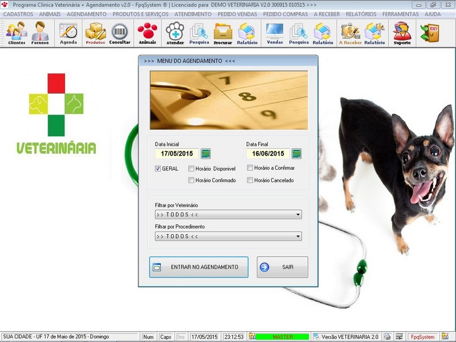The height and width of the screenshot is (342, 456).
Task: Open the ATENDIMENTO menu
Action: pos(193,14)
